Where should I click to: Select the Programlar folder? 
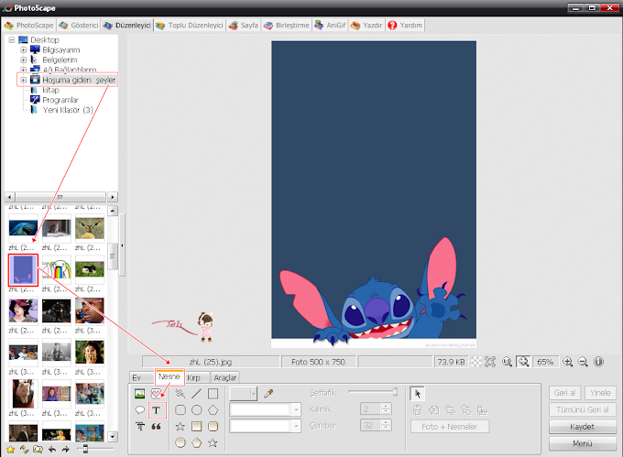(x=60, y=100)
